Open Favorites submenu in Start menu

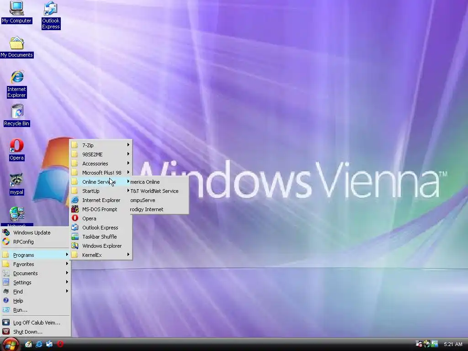36,264
